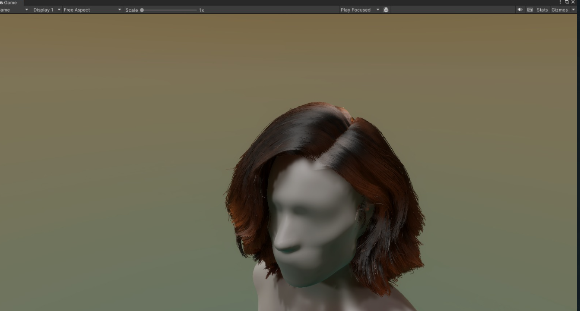Open the Free Aspect resolution dropdown
The height and width of the screenshot is (311, 580).
(x=92, y=10)
